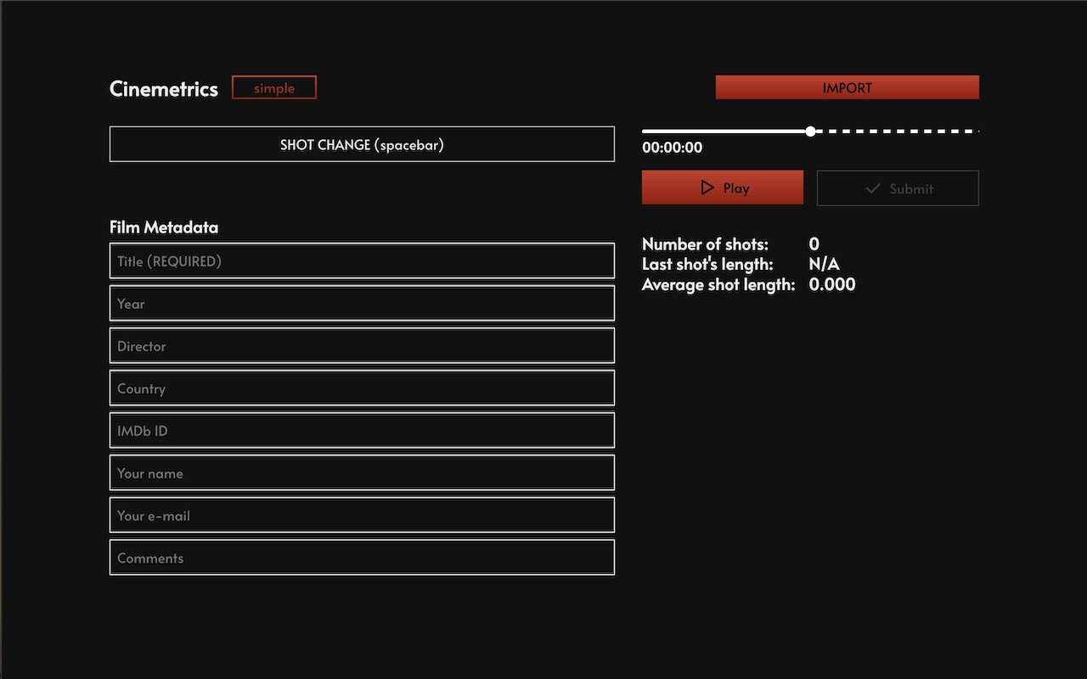Toggle the simple mode option
Viewport: 1087px width, 679px height.
pyautogui.click(x=273, y=87)
